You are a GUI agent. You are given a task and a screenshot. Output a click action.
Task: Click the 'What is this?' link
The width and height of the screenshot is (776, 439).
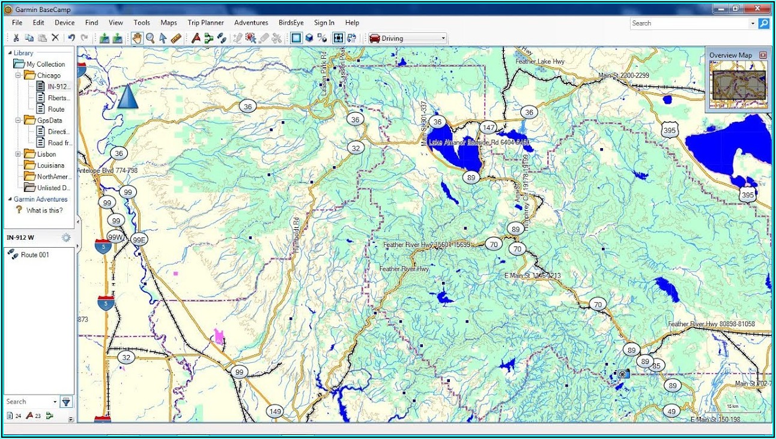point(44,211)
